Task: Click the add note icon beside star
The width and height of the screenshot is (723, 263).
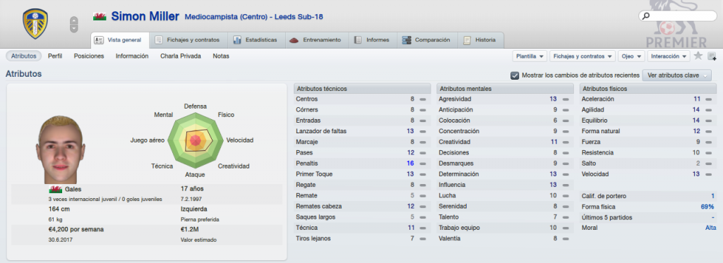Action: point(712,56)
